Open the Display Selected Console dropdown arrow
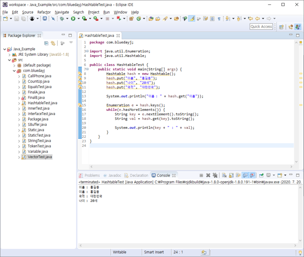The height and width of the screenshot is (257, 304). pos(274,175)
